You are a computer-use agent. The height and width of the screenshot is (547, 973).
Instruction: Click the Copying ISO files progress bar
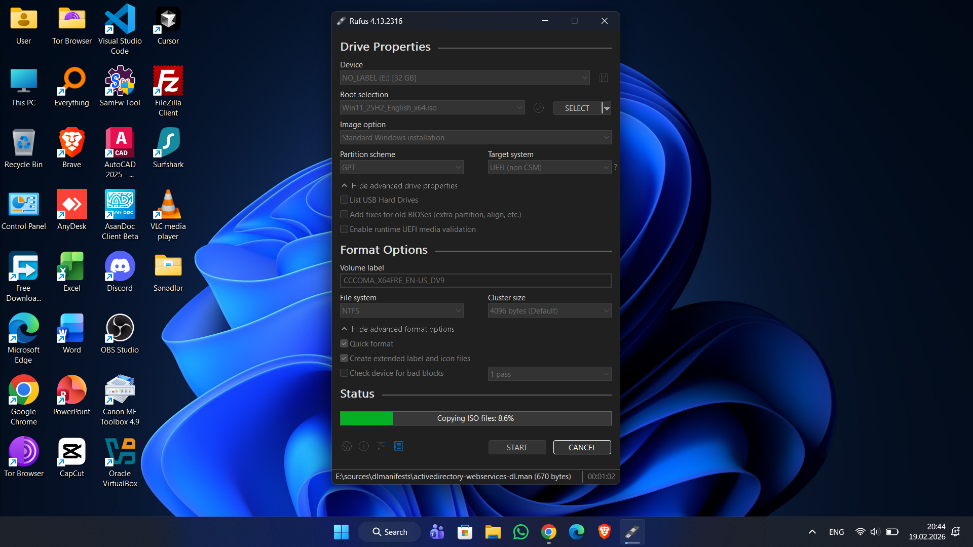tap(475, 418)
